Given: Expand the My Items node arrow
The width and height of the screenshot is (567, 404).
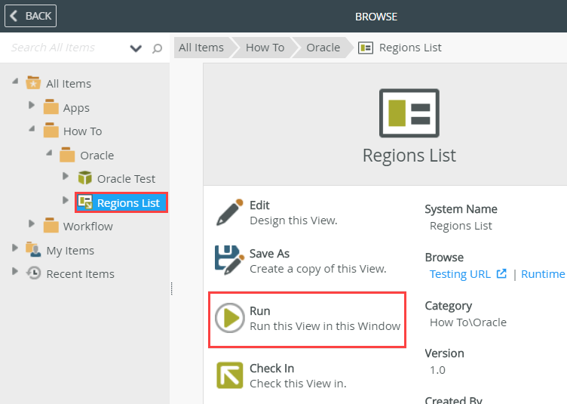Looking at the screenshot, I should [x=15, y=248].
